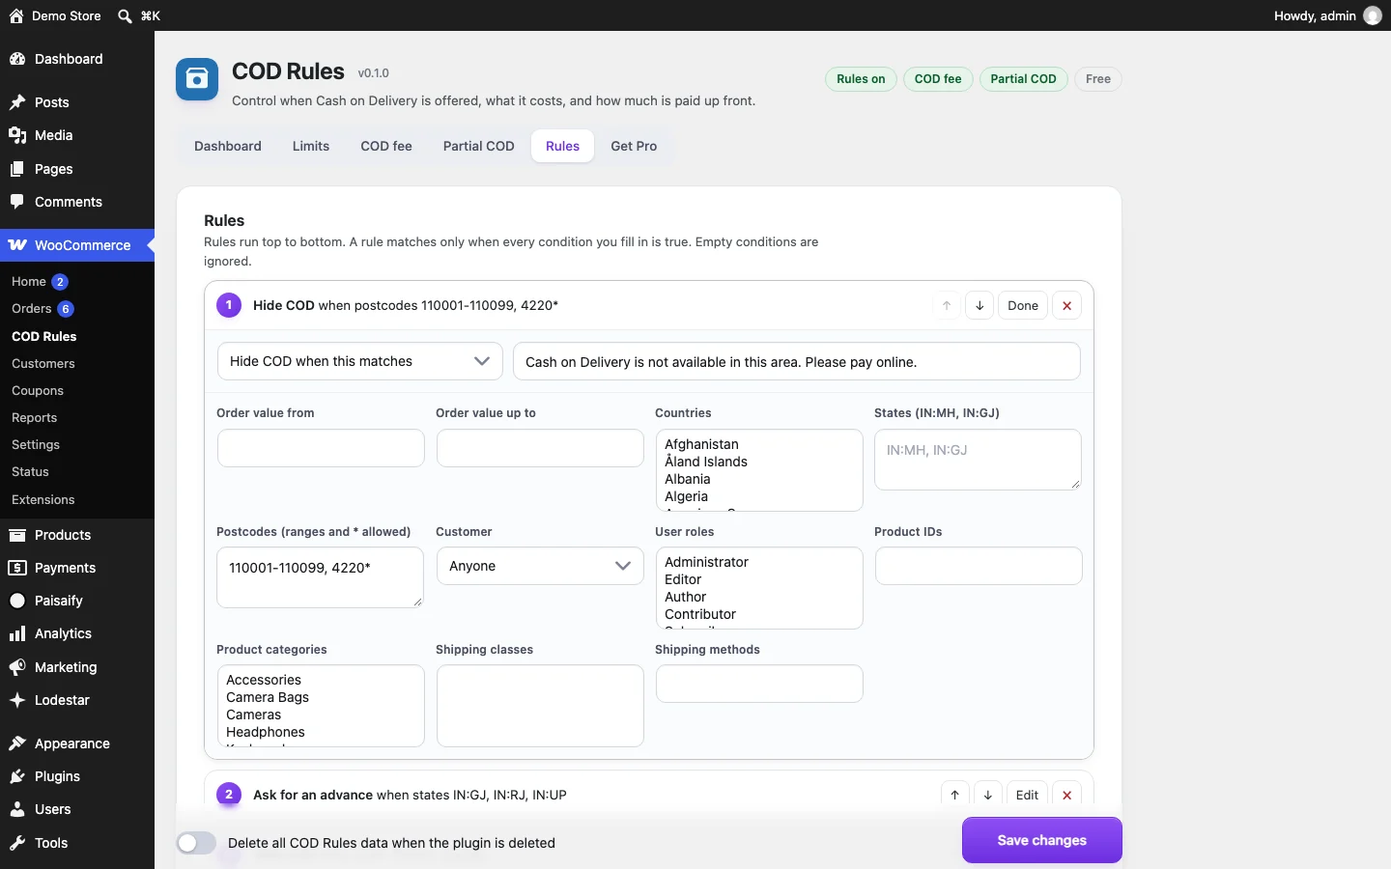The image size is (1391, 869).
Task: Open the 'Hide COD when this matches' dropdown
Action: tap(360, 361)
